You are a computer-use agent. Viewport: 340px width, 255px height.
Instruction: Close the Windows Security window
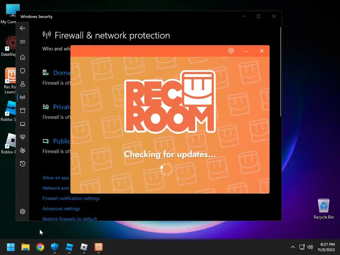[274, 16]
